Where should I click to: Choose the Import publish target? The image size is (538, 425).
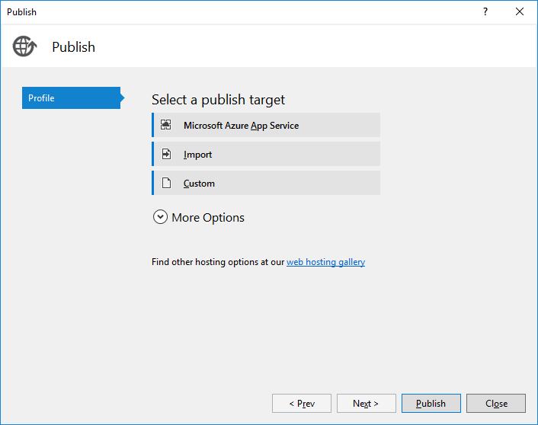click(x=198, y=155)
